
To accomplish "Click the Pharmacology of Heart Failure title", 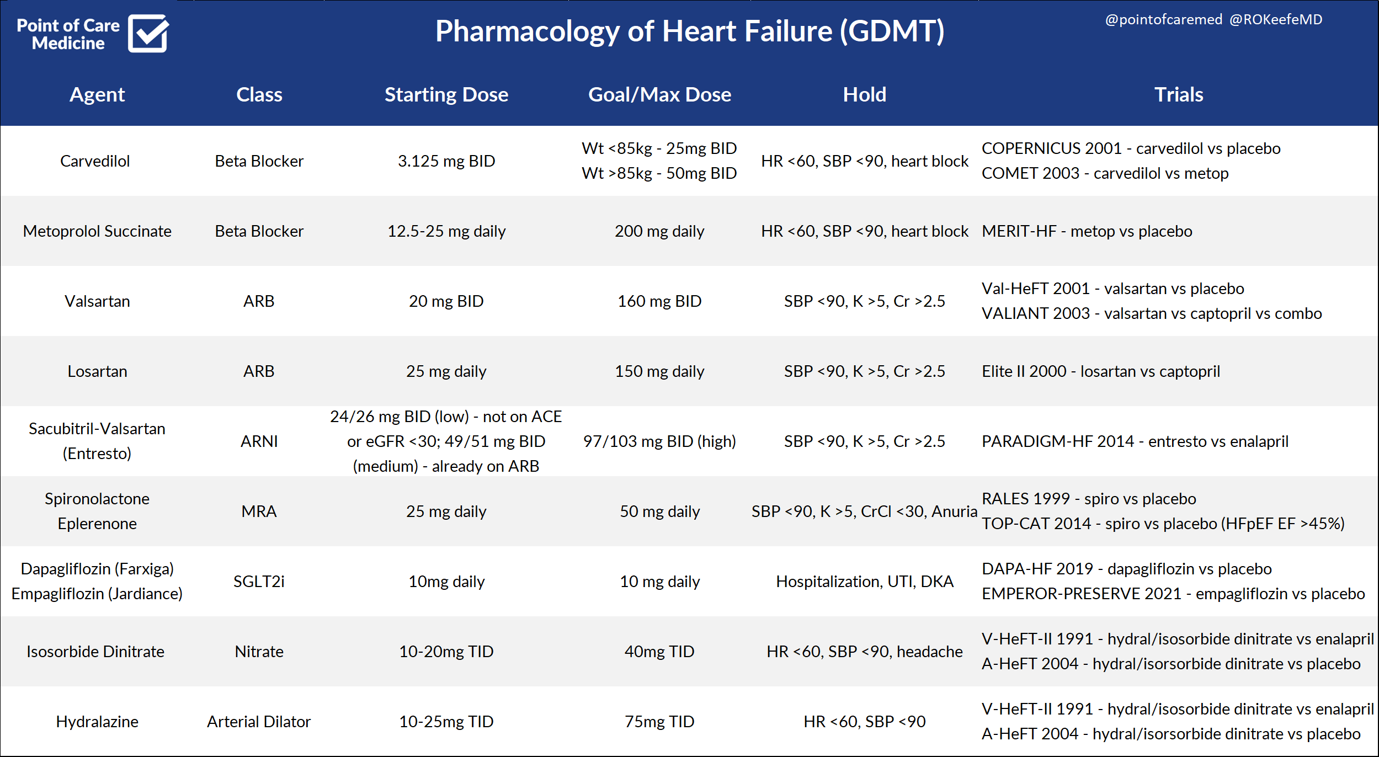I will point(689,31).
